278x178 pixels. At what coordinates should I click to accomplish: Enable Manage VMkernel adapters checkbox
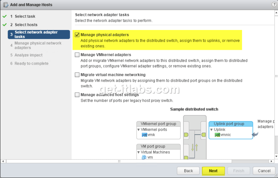tap(77, 55)
